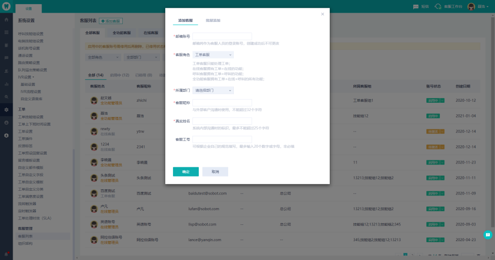This screenshot has height=260, width=495.
Task: Open 组织架构 in the sidebar
Action: coord(25,244)
